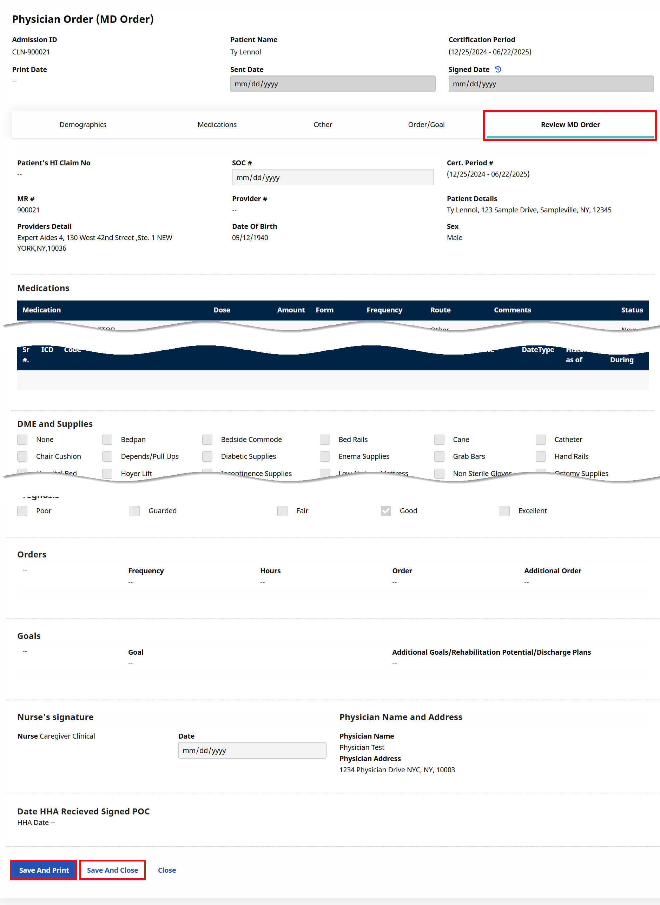The width and height of the screenshot is (660, 905).
Task: Open the Review MD Order tab
Action: tap(570, 125)
